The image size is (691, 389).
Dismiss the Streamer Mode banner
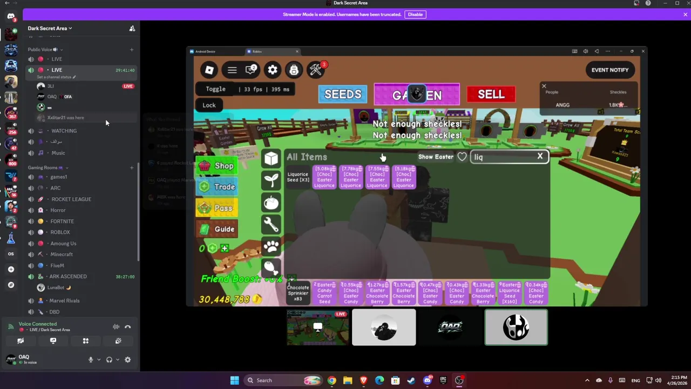click(686, 15)
